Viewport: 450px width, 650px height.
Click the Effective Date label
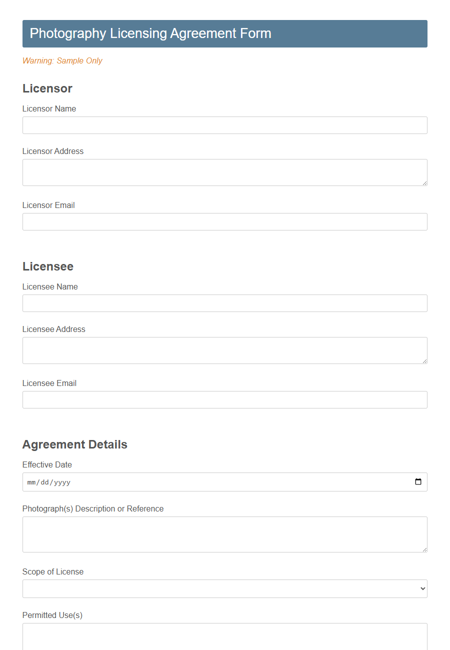(47, 464)
